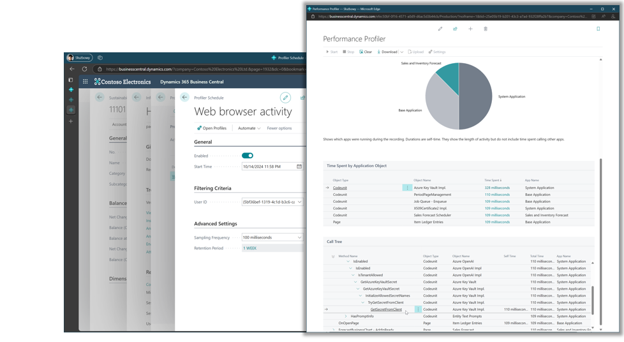Open row menu for Azure Key Vault Impl. object

(x=407, y=188)
